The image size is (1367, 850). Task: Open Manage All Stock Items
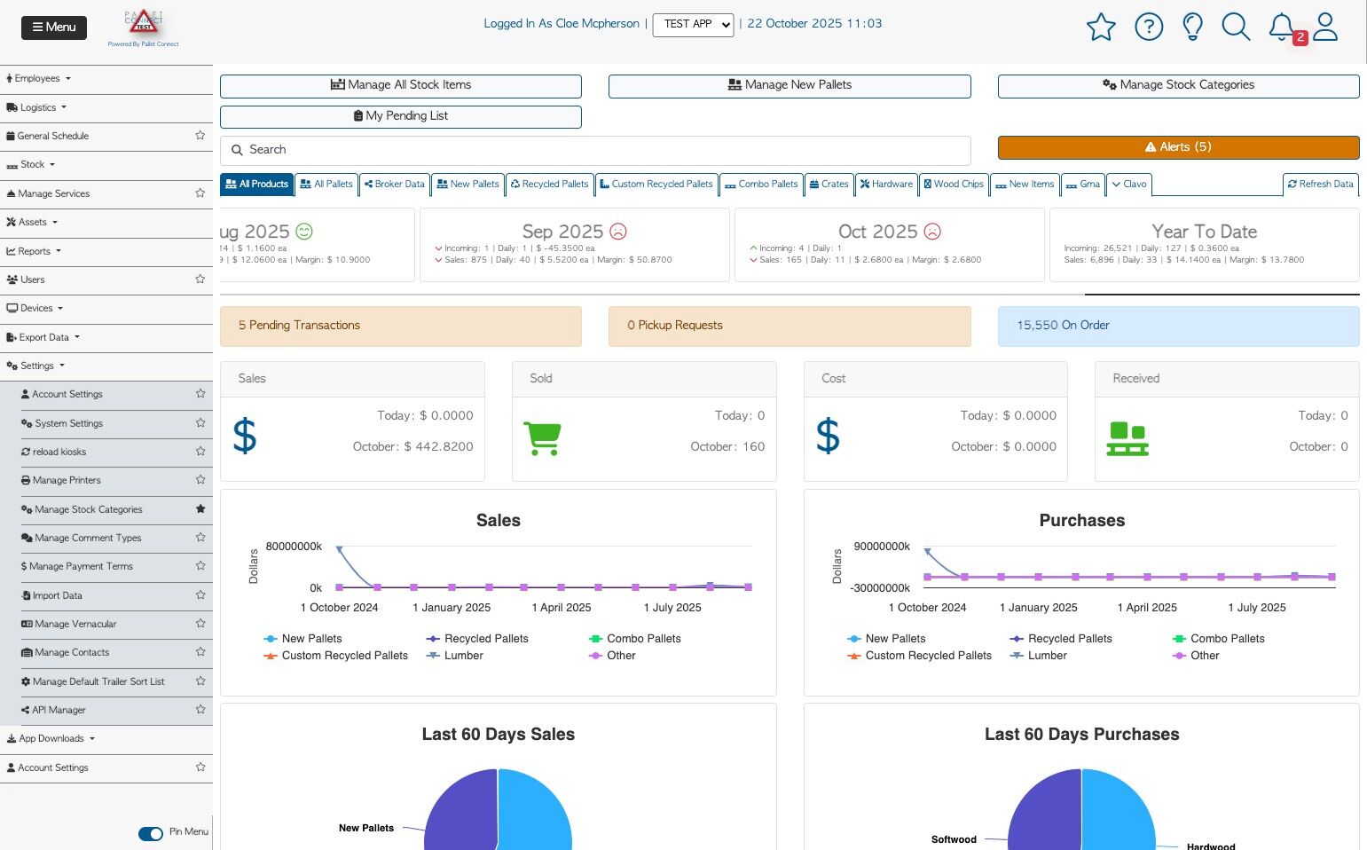coord(401,85)
